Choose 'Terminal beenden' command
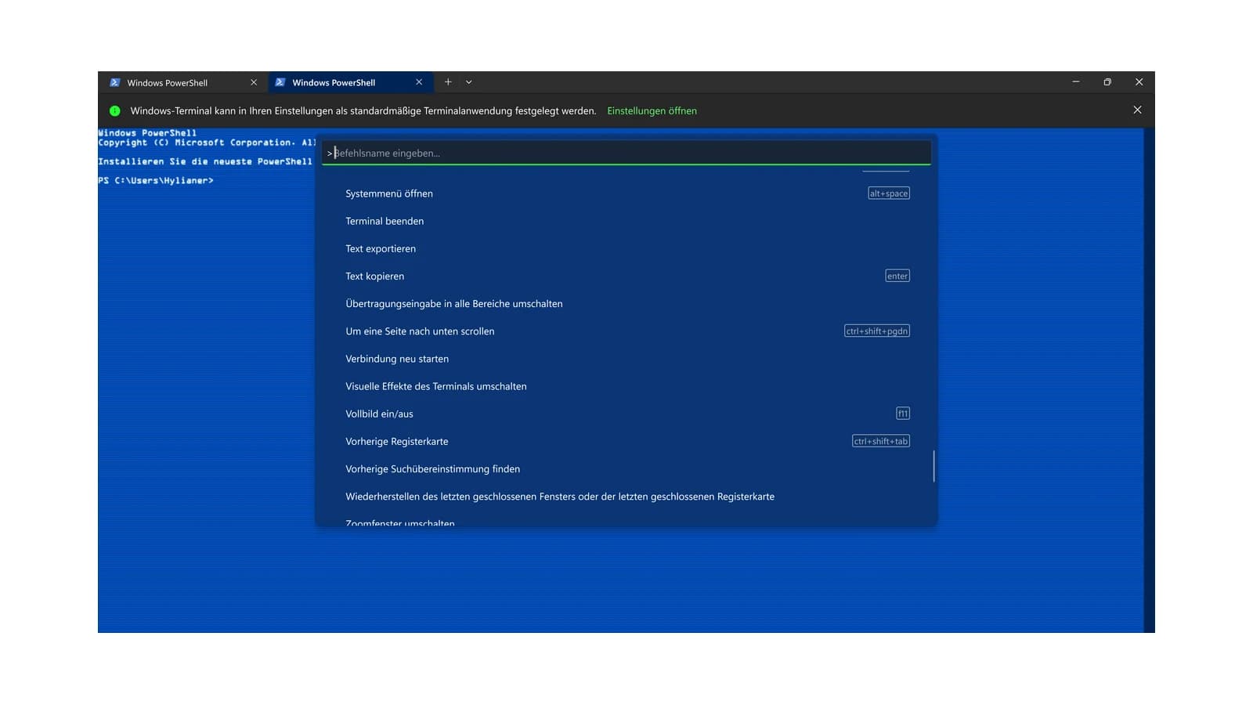 [x=626, y=221]
